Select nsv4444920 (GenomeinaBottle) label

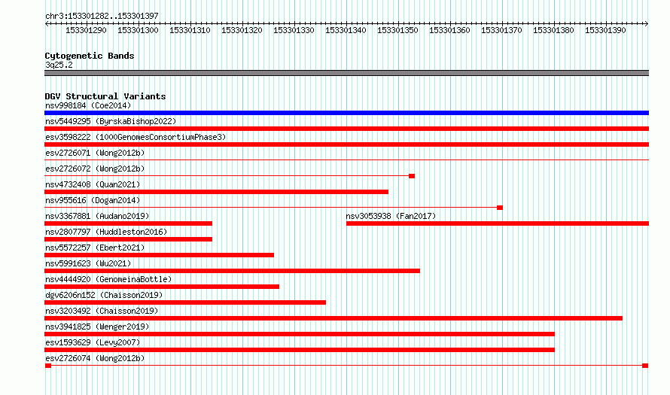coord(108,279)
